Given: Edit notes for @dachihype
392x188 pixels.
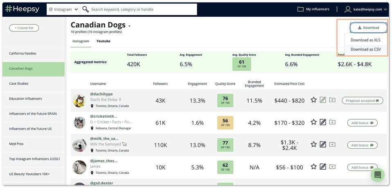Looking at the screenshot, I should [x=323, y=100].
